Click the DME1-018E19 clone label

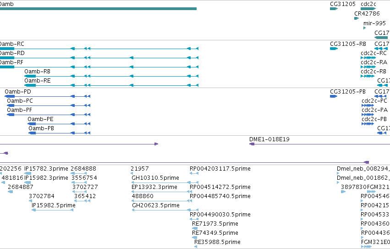tap(269, 139)
